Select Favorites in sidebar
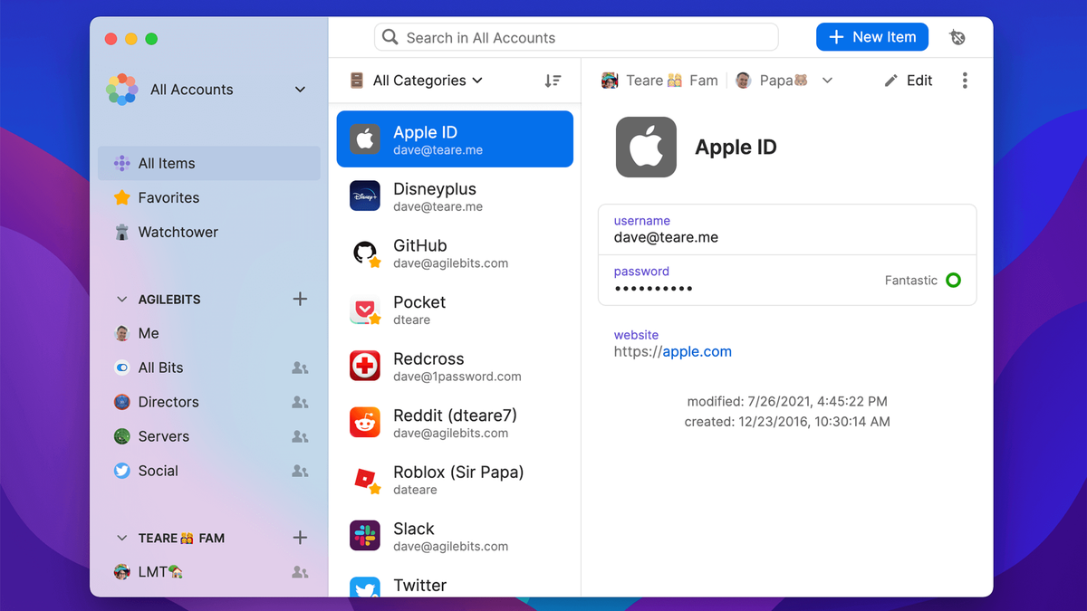 (x=208, y=197)
